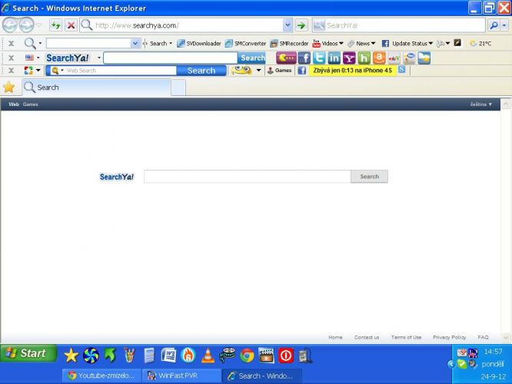This screenshot has height=384, width=512.
Task: Launch Microsoft Word from quick launch bar
Action: coord(168,356)
